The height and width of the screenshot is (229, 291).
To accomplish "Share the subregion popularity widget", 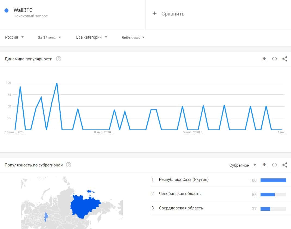I will click(285, 165).
